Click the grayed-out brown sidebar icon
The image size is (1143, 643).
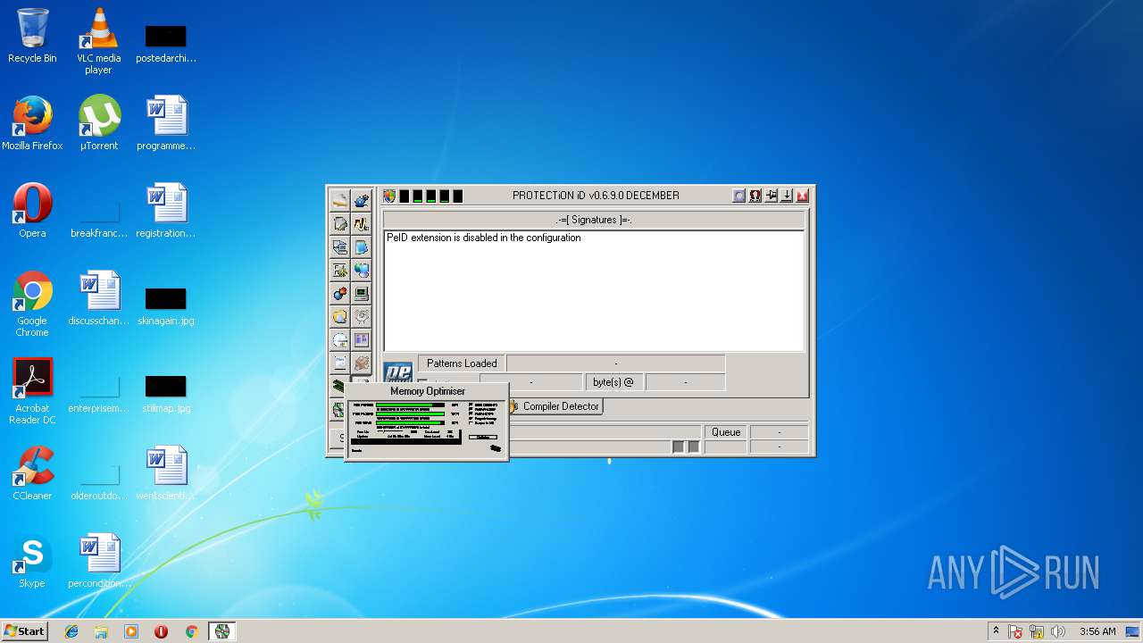pyautogui.click(x=361, y=363)
